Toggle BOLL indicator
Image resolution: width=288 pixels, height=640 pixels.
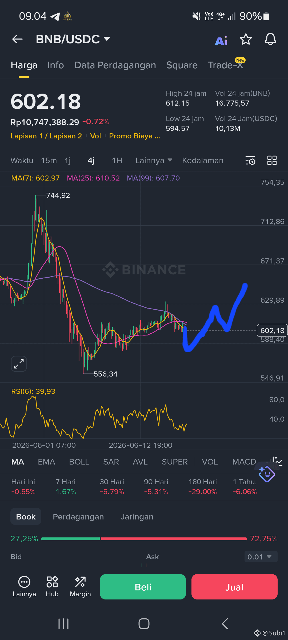point(79,462)
